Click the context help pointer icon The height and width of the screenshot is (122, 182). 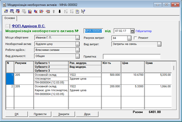pos(83,11)
